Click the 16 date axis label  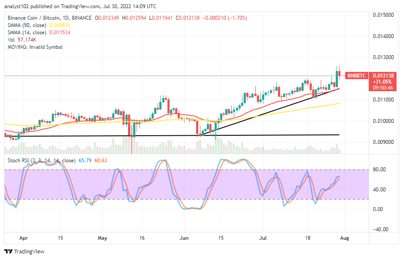tap(142, 238)
